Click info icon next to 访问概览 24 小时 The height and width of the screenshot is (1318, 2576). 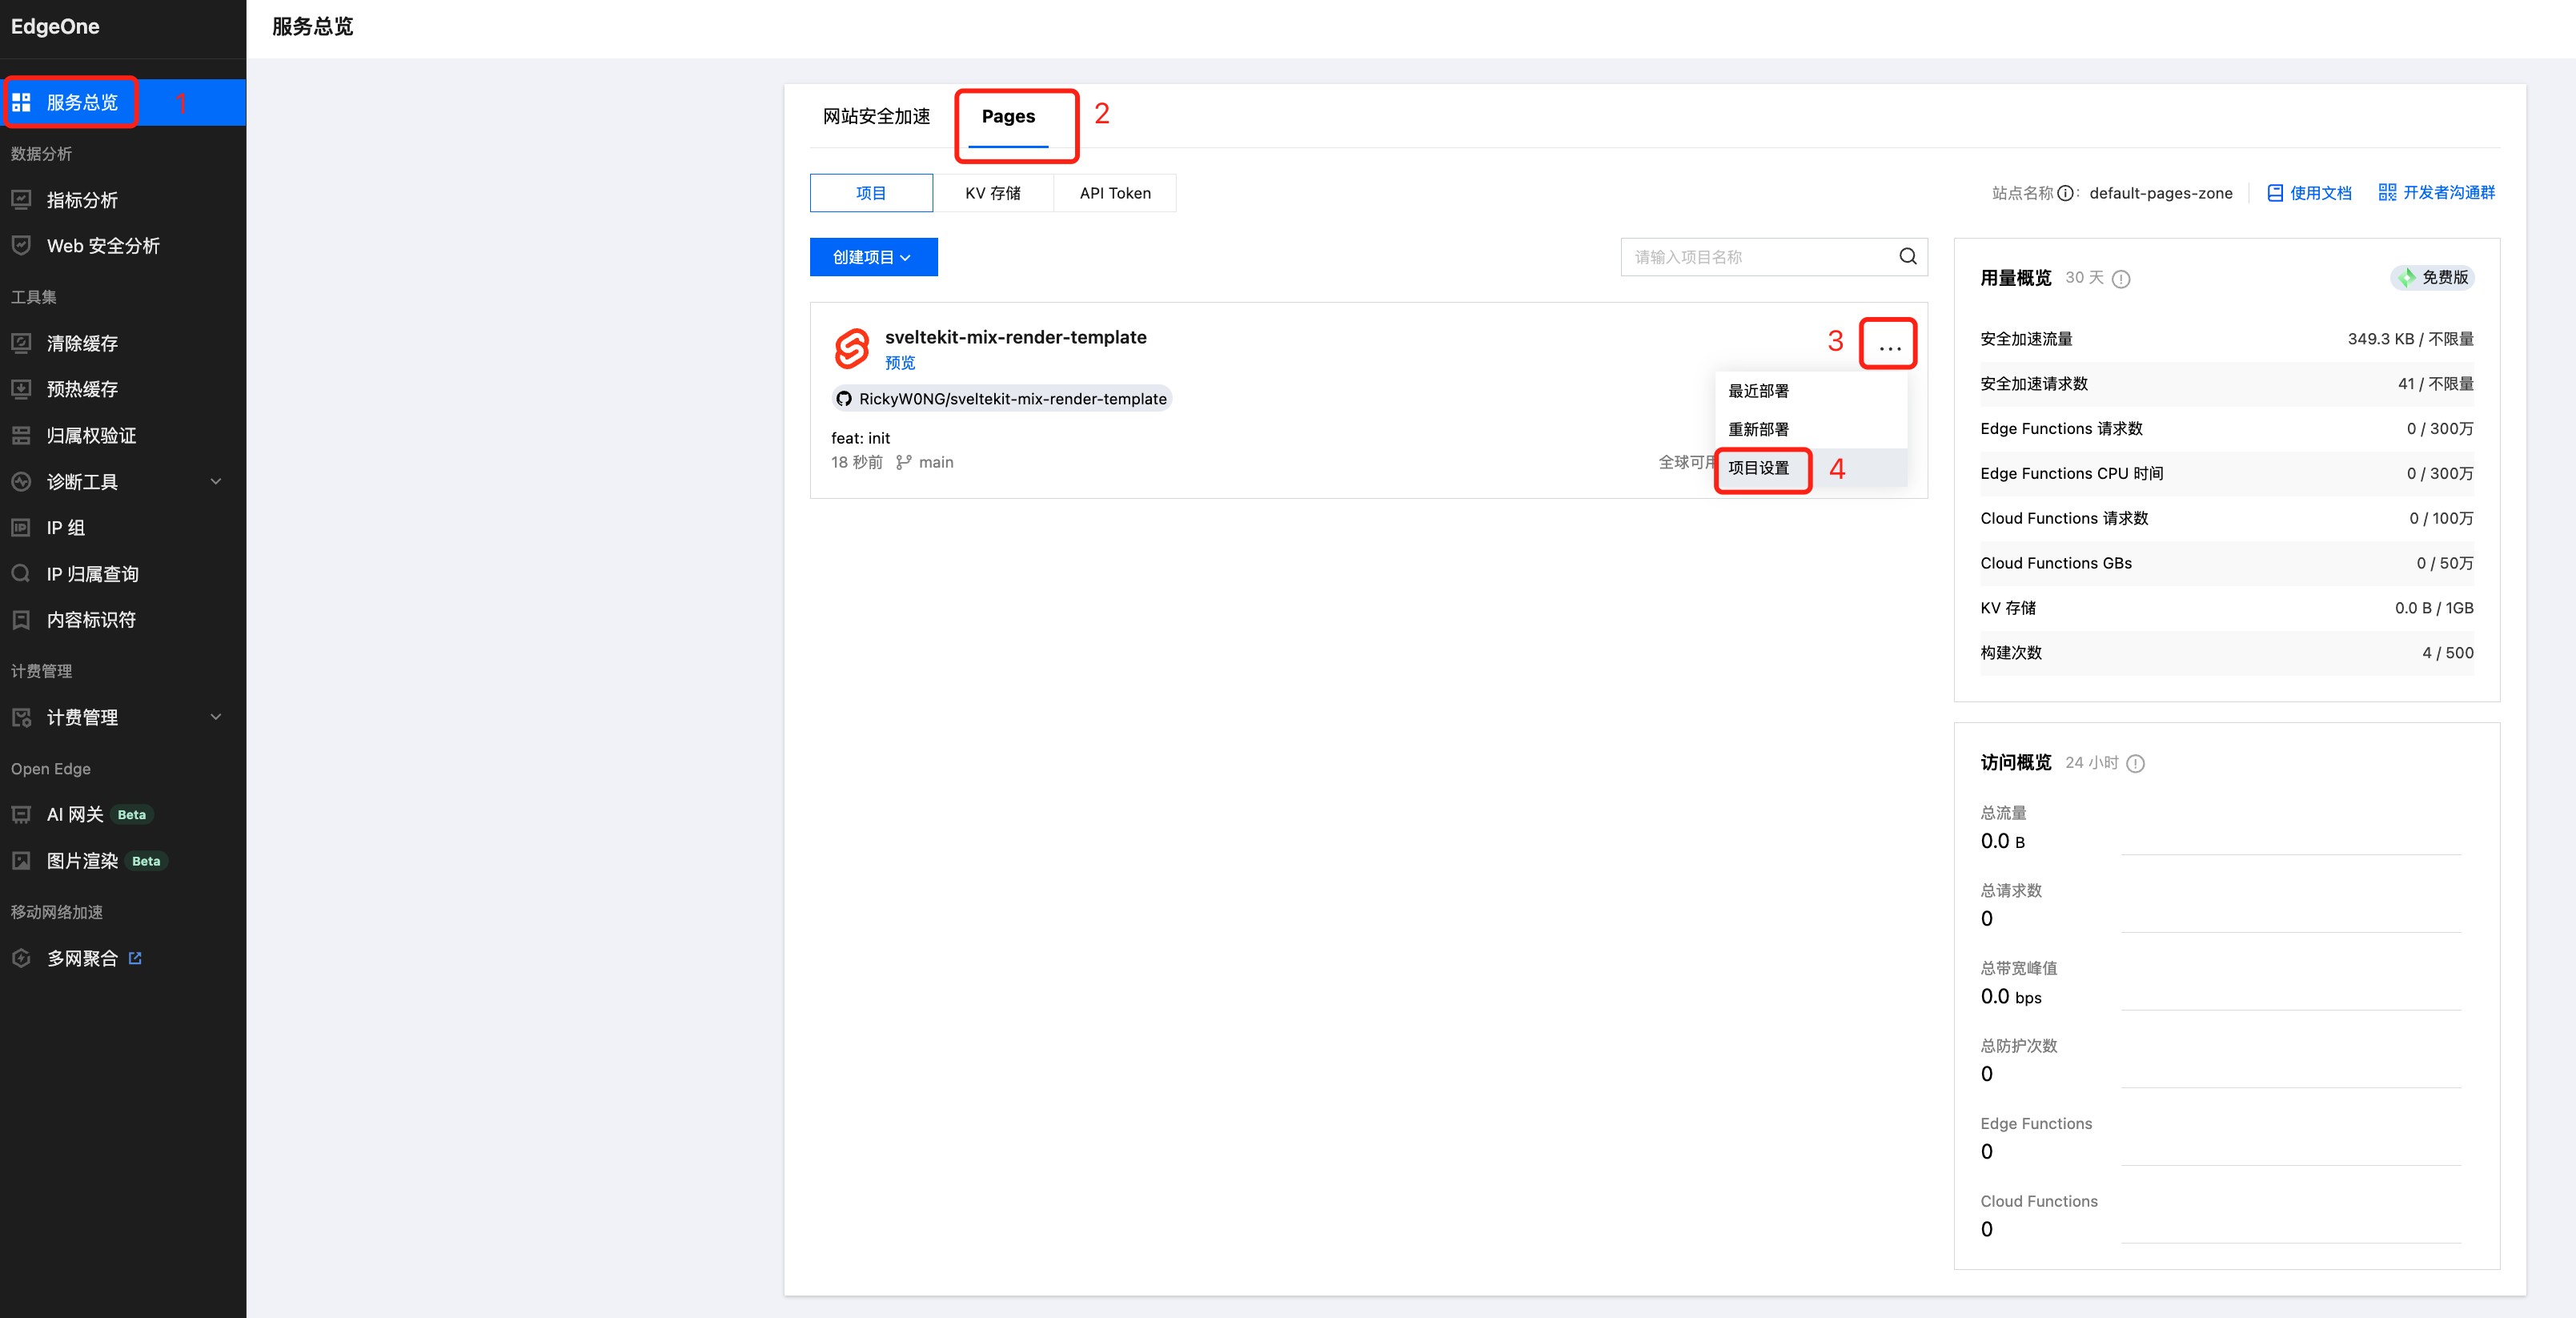[x=2135, y=764]
